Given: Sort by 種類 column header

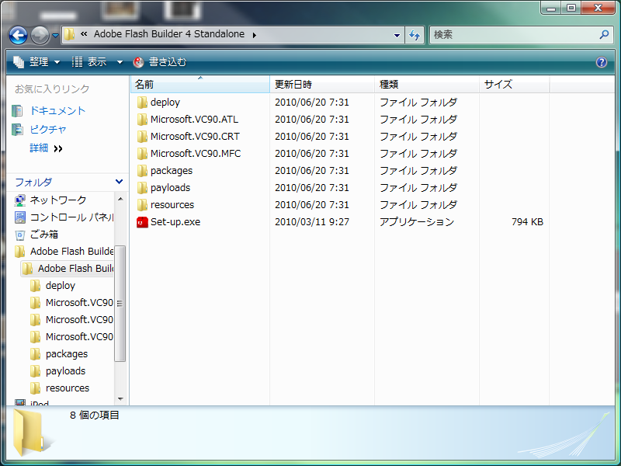Looking at the screenshot, I should pyautogui.click(x=427, y=85).
